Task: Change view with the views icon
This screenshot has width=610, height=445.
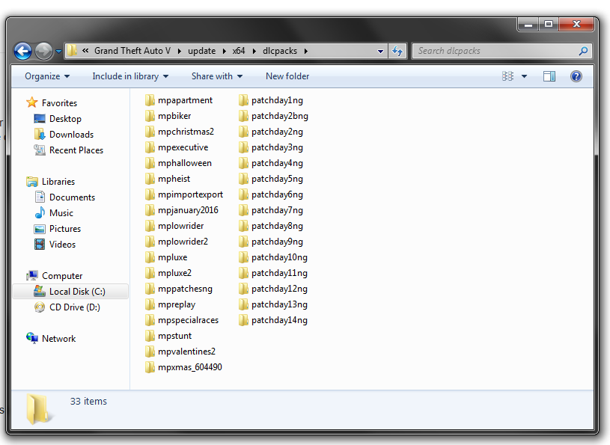Action: coord(507,76)
